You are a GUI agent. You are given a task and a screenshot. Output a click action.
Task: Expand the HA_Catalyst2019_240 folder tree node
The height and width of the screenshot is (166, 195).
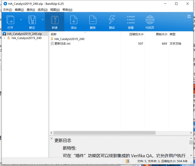(x=5, y=38)
